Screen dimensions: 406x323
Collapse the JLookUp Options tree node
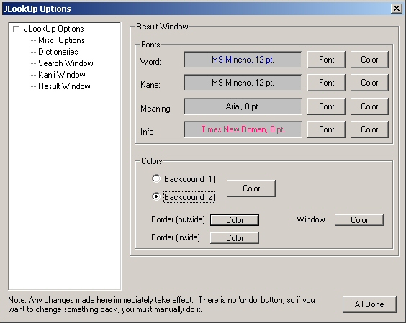pos(16,29)
